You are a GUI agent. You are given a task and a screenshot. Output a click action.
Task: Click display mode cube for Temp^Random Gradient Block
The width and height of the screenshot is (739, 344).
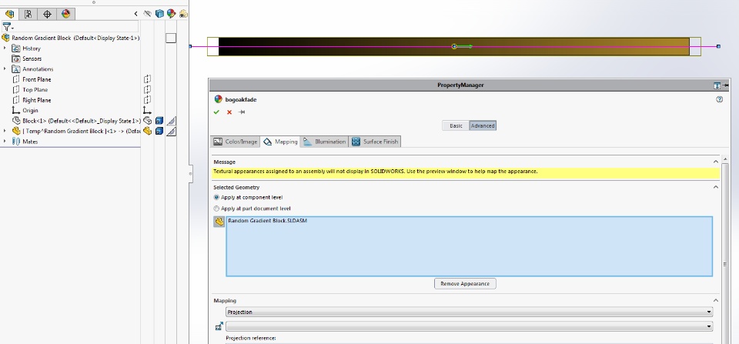click(159, 131)
